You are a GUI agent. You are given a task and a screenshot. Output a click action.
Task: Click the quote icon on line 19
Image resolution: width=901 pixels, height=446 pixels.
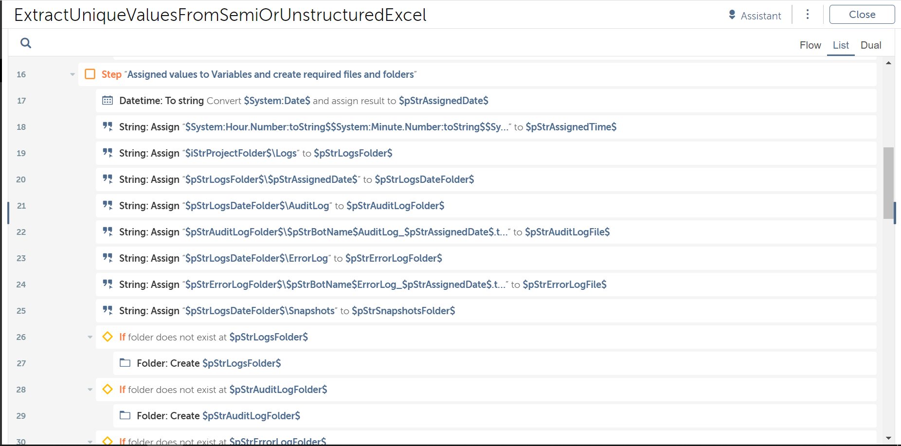[108, 153]
